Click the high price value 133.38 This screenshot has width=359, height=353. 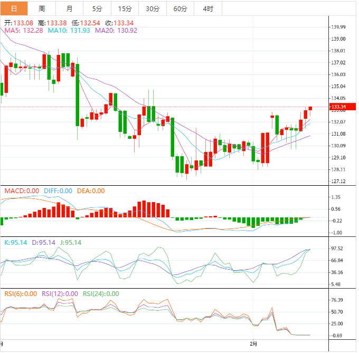(57, 23)
